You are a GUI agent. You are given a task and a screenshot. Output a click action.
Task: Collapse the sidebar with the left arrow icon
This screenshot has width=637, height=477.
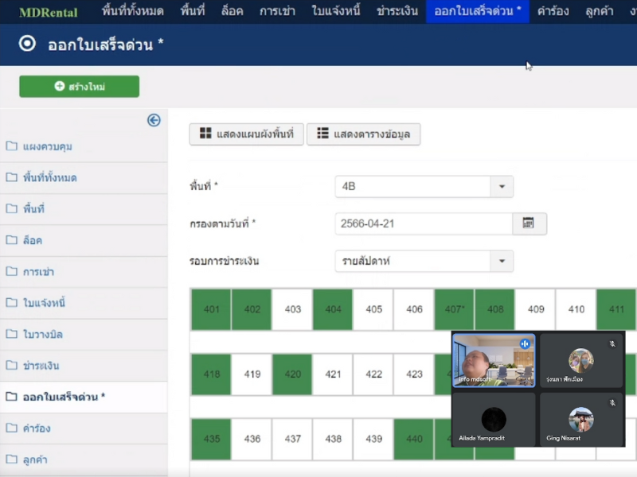coord(154,120)
